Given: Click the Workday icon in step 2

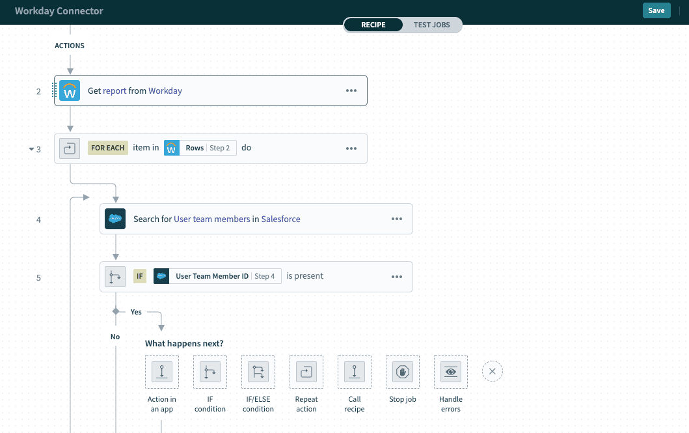Looking at the screenshot, I should (70, 91).
